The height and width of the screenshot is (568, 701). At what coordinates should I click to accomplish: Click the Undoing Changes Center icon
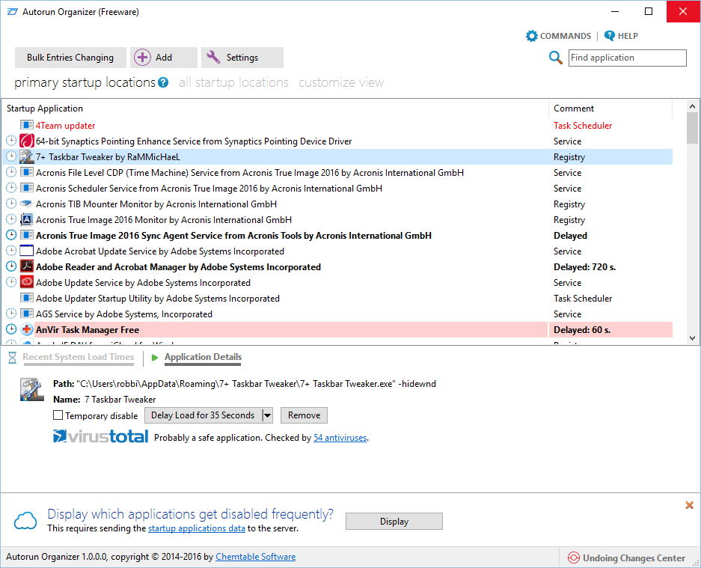pos(573,558)
